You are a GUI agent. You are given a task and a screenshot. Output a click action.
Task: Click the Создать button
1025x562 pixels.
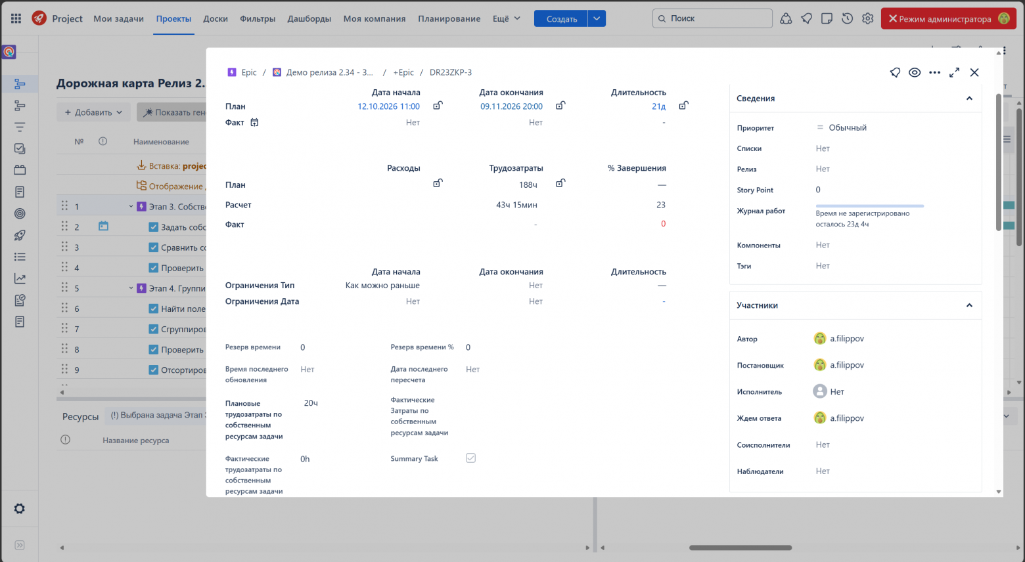tap(561, 18)
